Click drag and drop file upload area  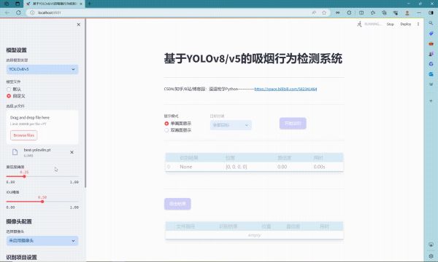tap(42, 127)
